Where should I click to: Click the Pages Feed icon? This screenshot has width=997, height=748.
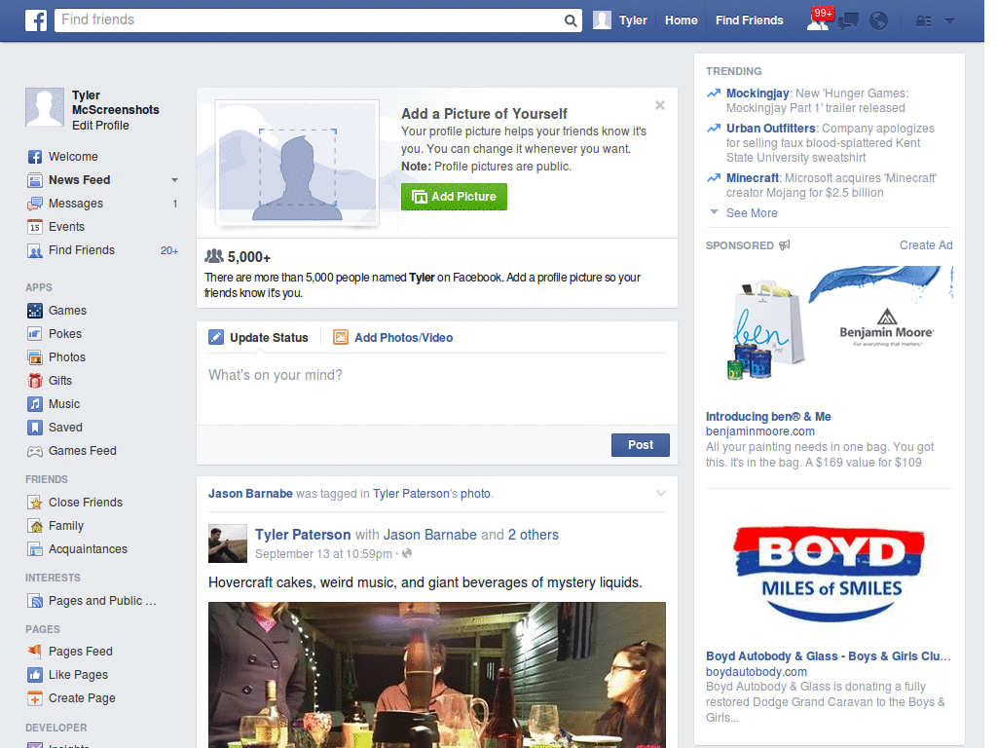[35, 652]
